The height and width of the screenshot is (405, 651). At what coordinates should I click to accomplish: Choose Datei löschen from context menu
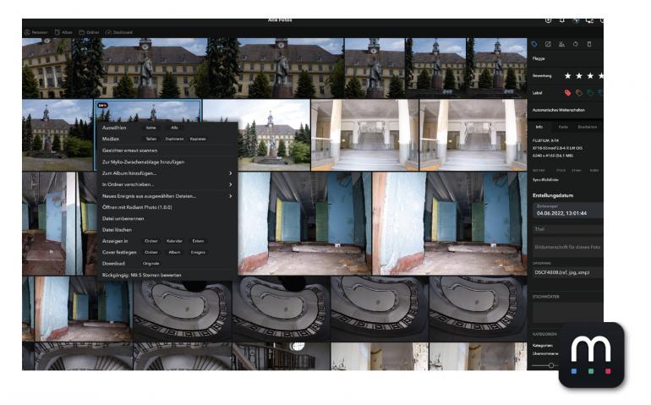pos(117,230)
